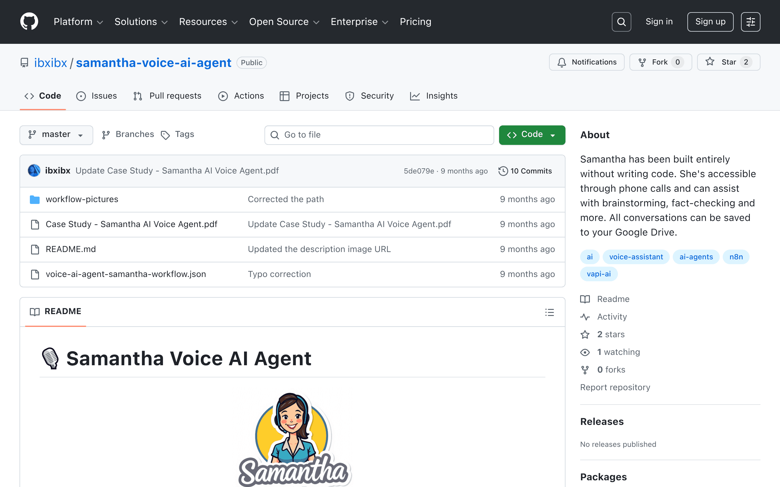This screenshot has height=487, width=780.
Task: Click the file icon for the Case Study PDF
Action: [35, 225]
